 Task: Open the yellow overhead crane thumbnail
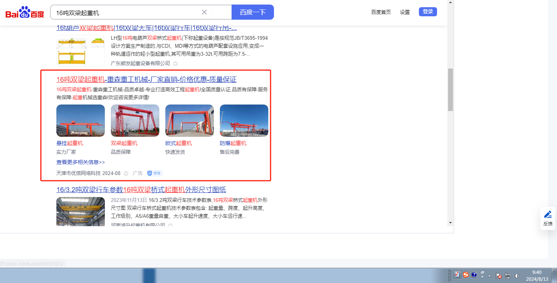point(81,212)
